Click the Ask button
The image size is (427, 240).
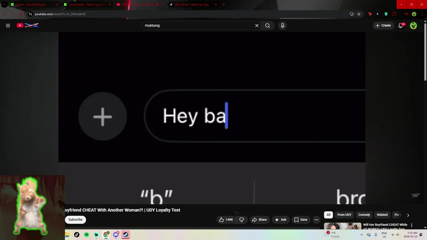(281, 220)
